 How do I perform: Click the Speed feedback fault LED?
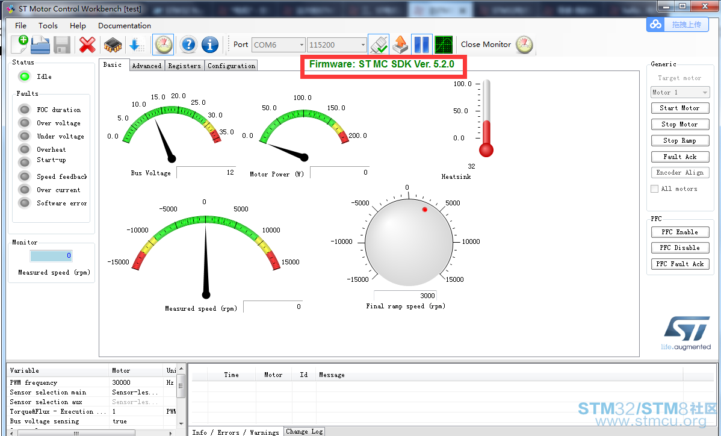[x=24, y=176]
